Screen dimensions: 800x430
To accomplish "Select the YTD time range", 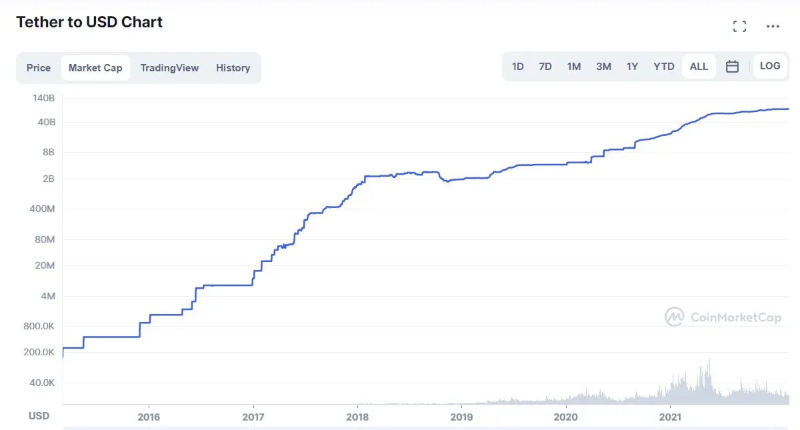I will (x=664, y=67).
